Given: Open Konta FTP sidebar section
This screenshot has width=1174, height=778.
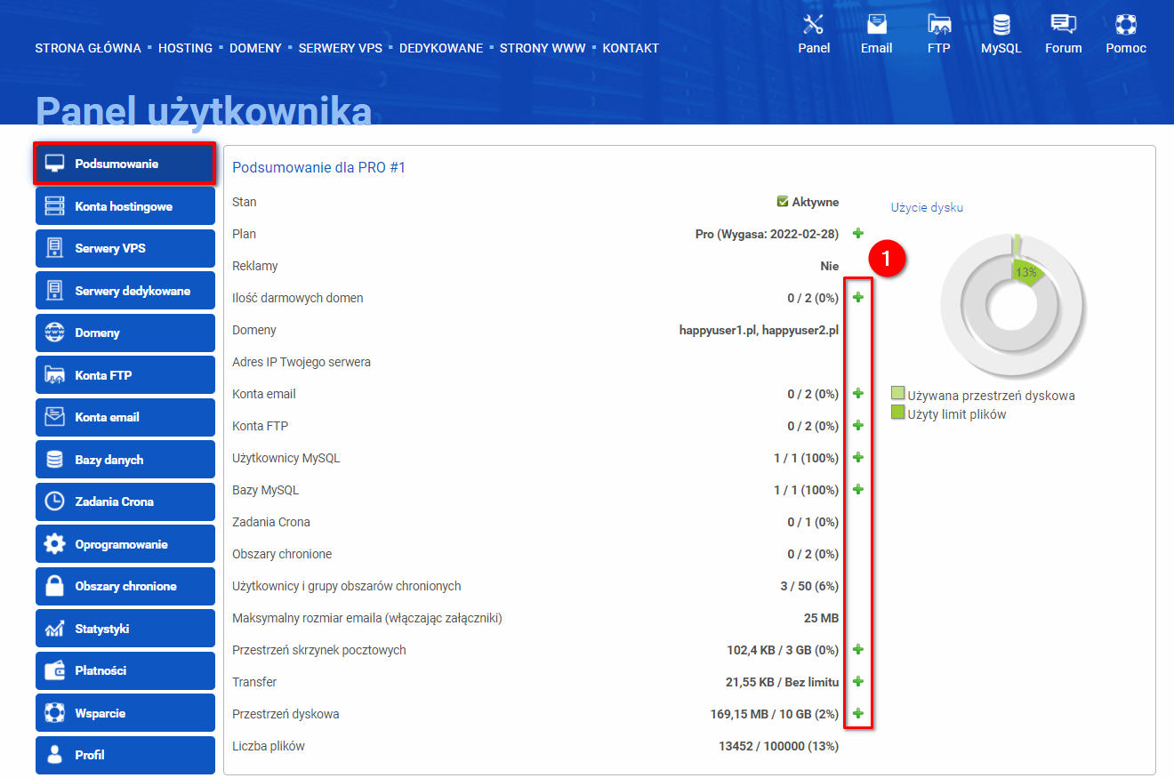Looking at the screenshot, I should 125,375.
